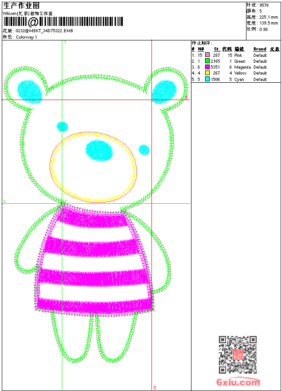Select the bottom magenta stripe on the shirt
Viewport: 282px width, 391px height.
(x=94, y=305)
